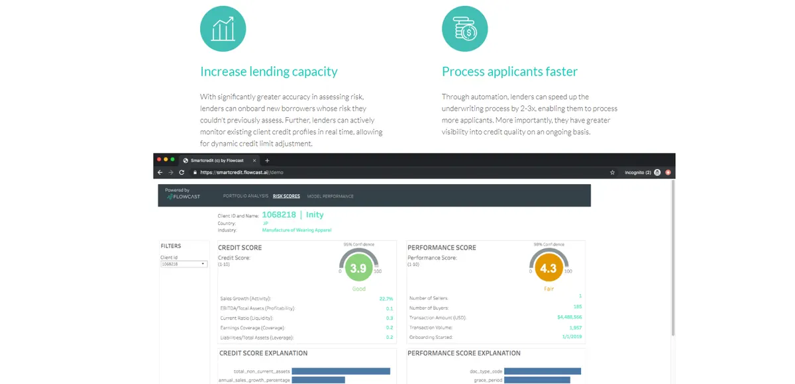Select the Risk Scores tab
795x384 pixels.
click(x=286, y=196)
